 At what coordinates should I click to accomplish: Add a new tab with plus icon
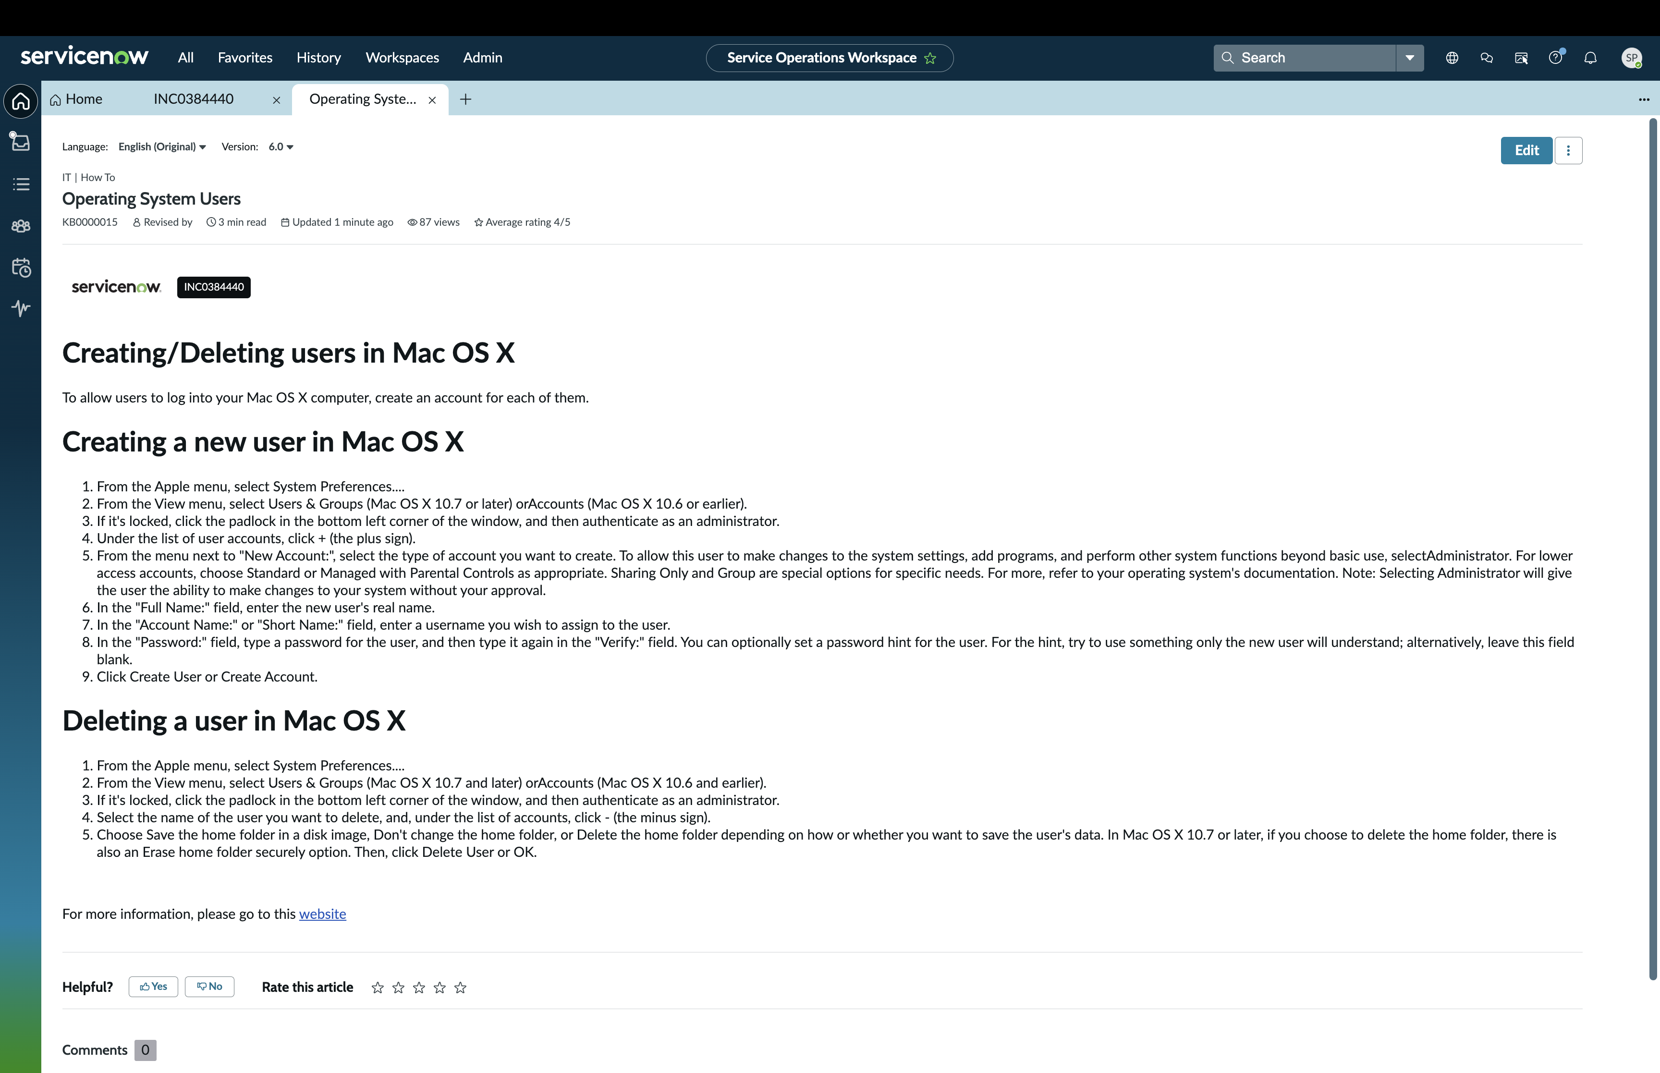466,99
